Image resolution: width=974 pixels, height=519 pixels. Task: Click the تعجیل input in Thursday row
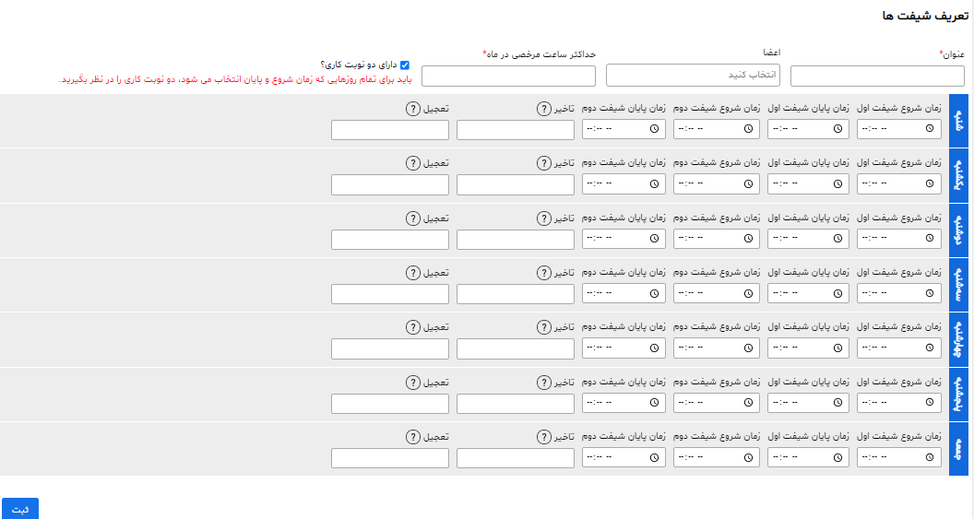click(389, 404)
